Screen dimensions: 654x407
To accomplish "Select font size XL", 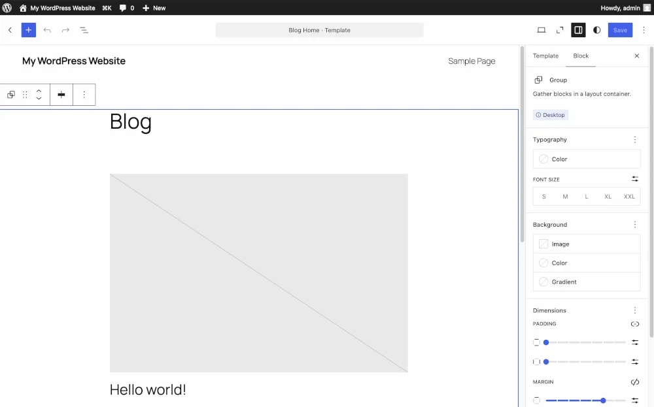I will click(x=608, y=197).
